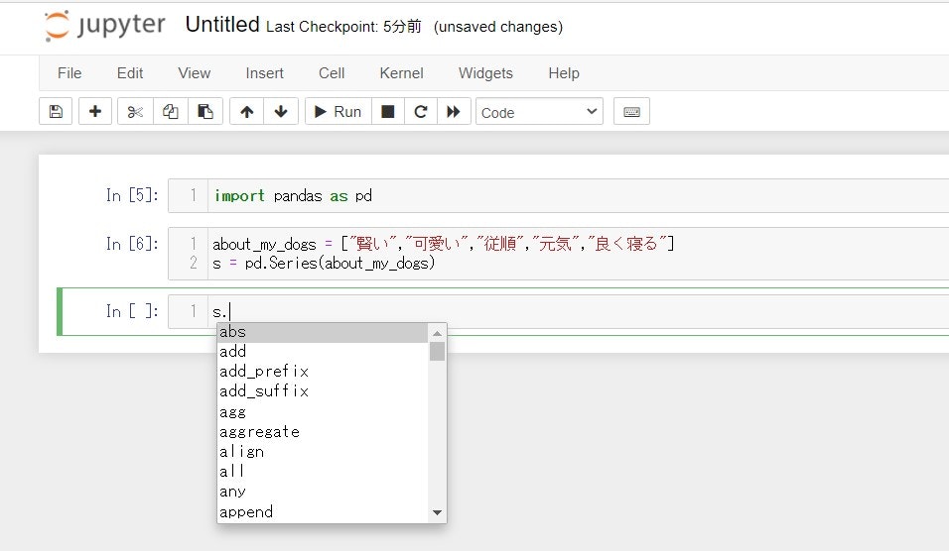Open the View menu

tap(195, 73)
